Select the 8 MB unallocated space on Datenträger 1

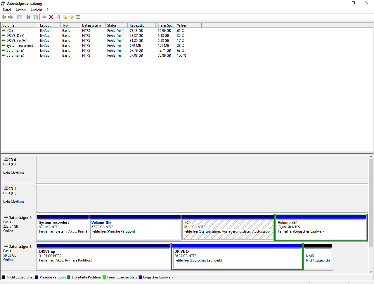click(x=318, y=257)
